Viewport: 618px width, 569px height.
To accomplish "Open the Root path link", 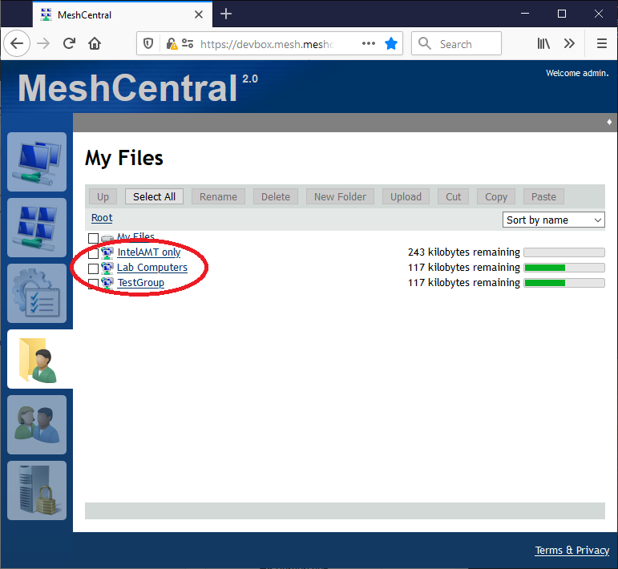I will pos(102,218).
